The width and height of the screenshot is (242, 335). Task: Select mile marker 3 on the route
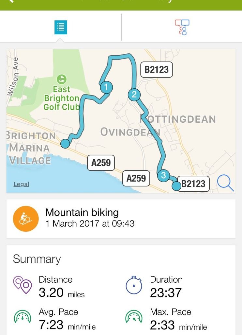tap(163, 175)
